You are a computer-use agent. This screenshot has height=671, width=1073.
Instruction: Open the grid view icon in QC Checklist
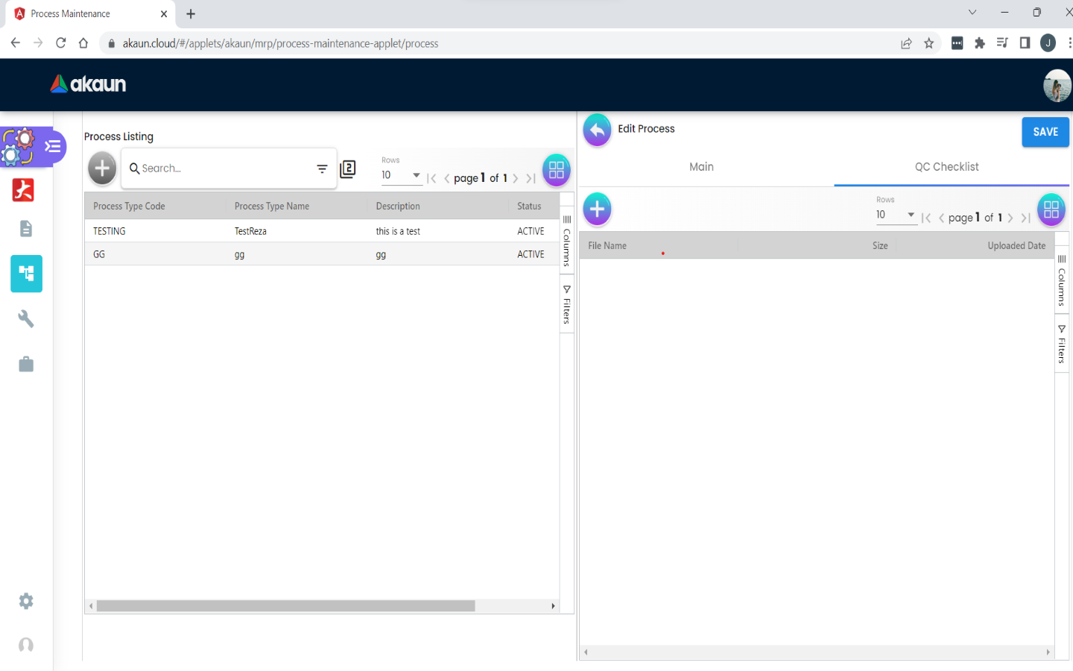pyautogui.click(x=1051, y=210)
